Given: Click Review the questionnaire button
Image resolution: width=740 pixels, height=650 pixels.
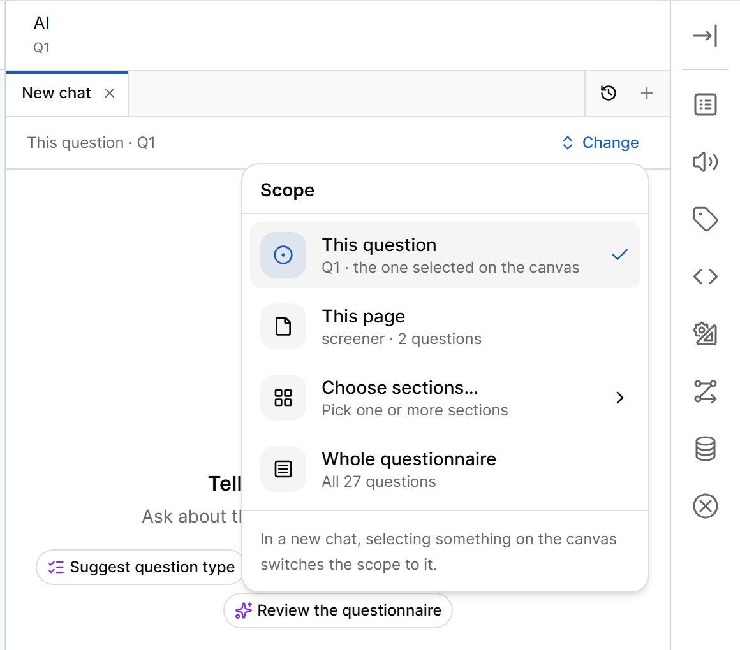Looking at the screenshot, I should coord(338,610).
